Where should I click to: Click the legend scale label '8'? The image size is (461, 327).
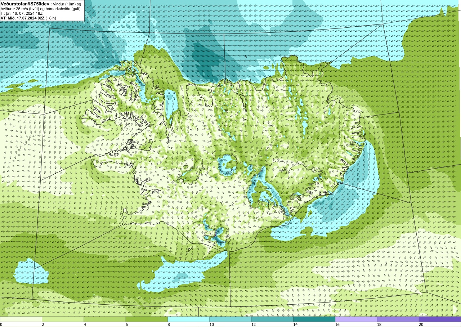click(x=168, y=324)
